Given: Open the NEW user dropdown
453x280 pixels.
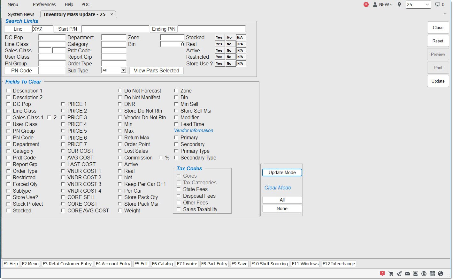Looking at the screenshot, I should [x=383, y=4].
